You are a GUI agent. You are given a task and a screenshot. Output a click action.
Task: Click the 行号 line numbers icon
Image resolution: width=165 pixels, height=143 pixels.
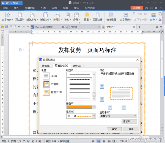(x=76, y=15)
